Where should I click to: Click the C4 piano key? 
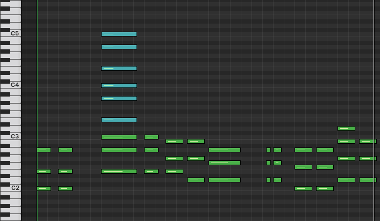10,85
